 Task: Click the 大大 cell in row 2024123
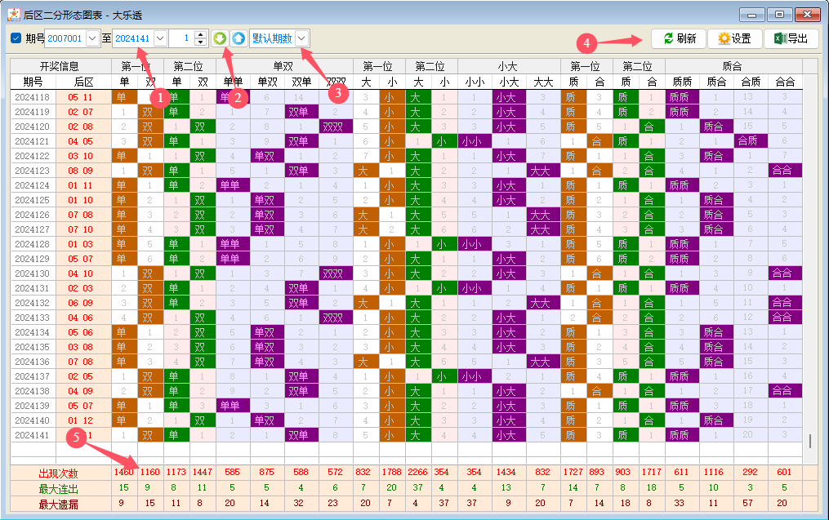[543, 171]
